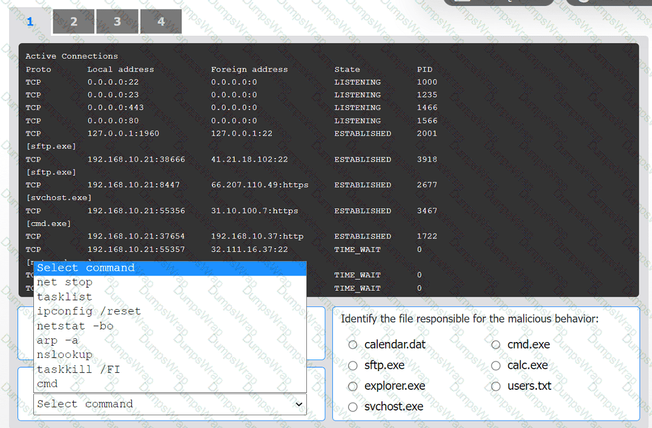Open tab number 4
The height and width of the screenshot is (428, 652).
point(160,22)
